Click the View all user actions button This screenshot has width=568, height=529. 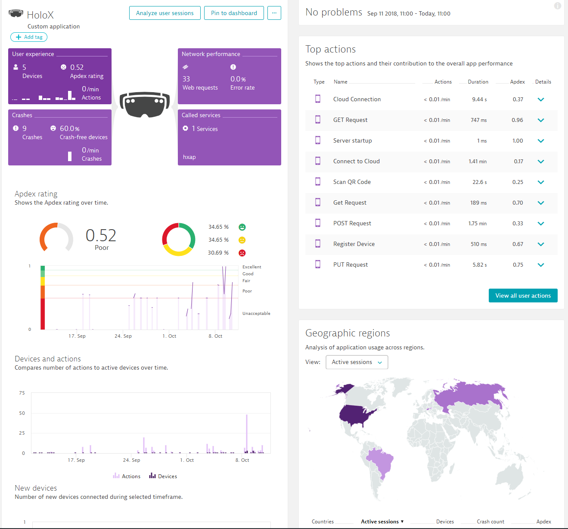(x=523, y=295)
